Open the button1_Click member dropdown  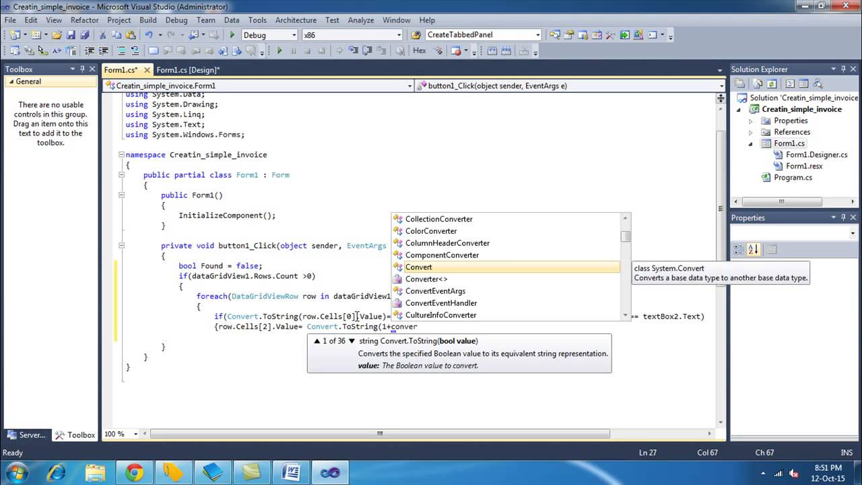tap(721, 86)
